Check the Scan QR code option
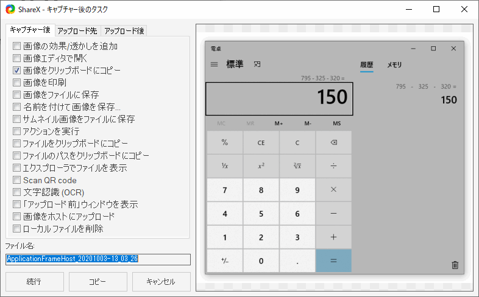Screen dimensions: 479x297 click(17, 180)
